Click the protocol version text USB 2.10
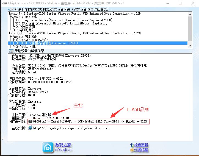 35,65
